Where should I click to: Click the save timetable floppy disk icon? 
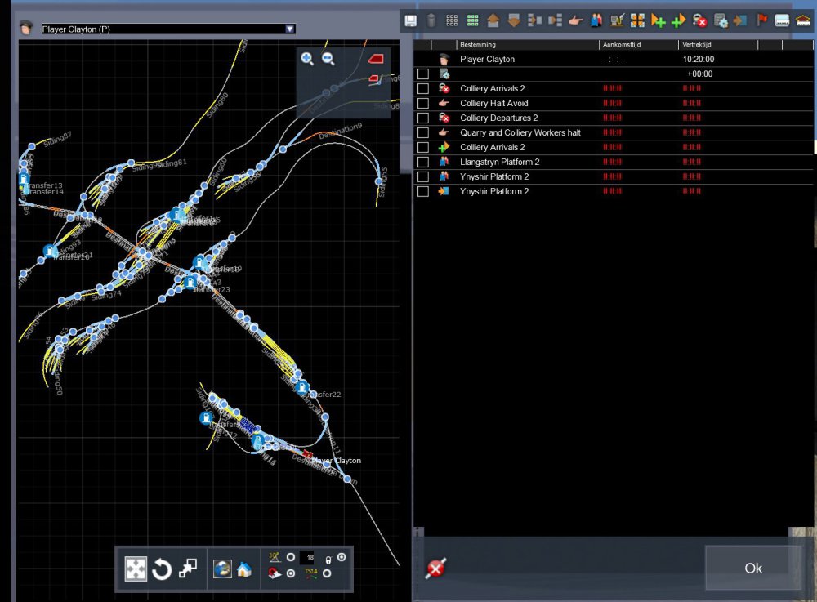(x=410, y=20)
